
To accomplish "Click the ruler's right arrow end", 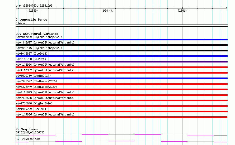I will click(x=227, y=8).
